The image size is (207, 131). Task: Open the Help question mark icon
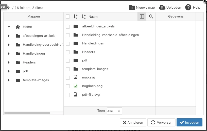tap(188, 7)
